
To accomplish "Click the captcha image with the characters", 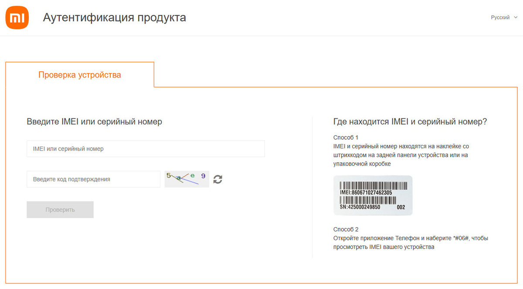I will (x=187, y=179).
